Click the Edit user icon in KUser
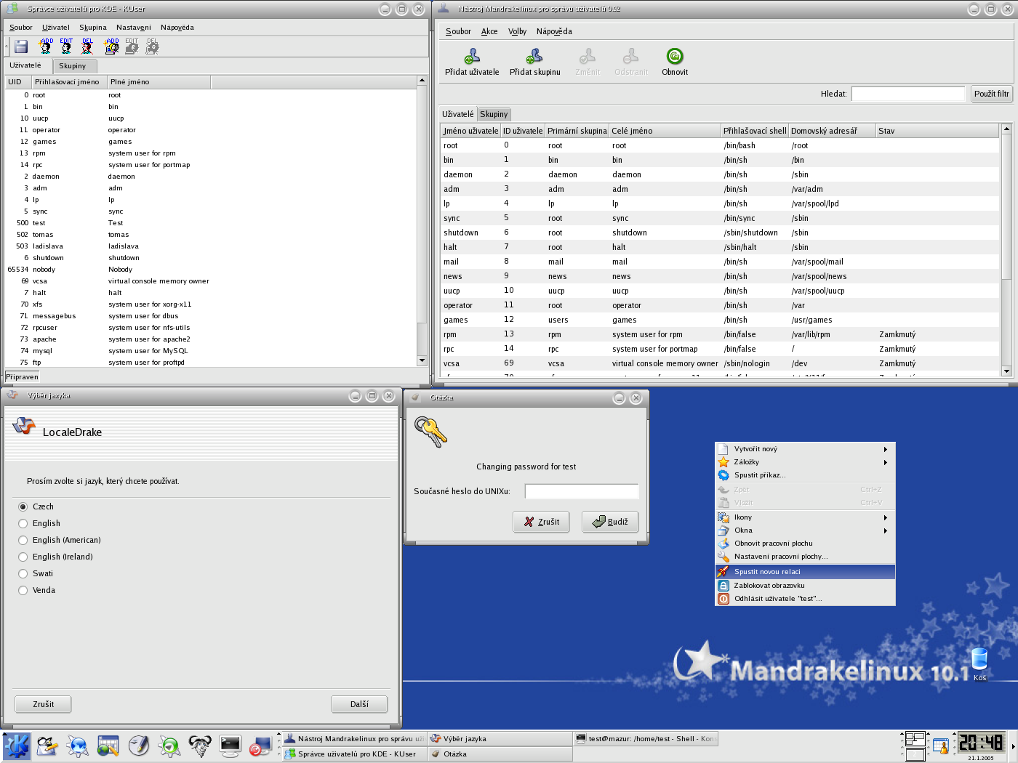Viewport: 1018px width, 763px height. coord(66,47)
